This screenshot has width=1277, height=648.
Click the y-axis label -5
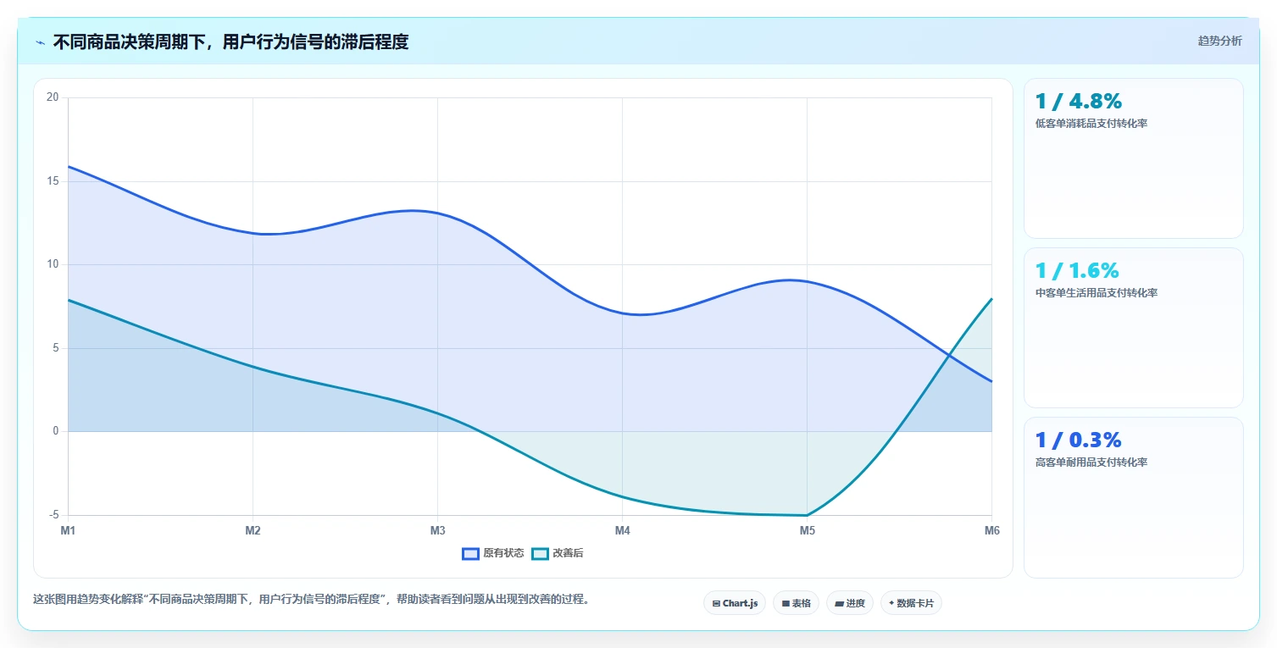point(54,515)
